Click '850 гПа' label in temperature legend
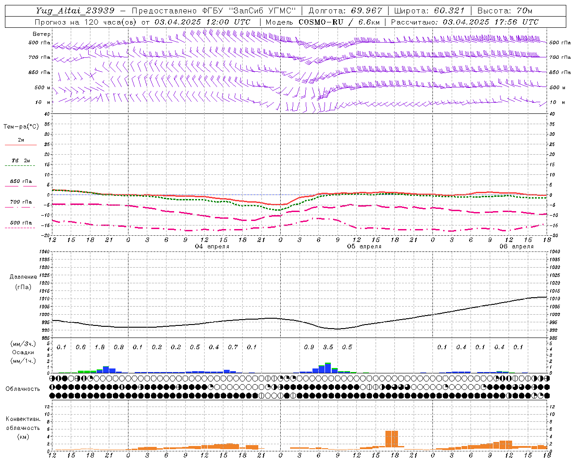573x459 pixels. (x=21, y=182)
